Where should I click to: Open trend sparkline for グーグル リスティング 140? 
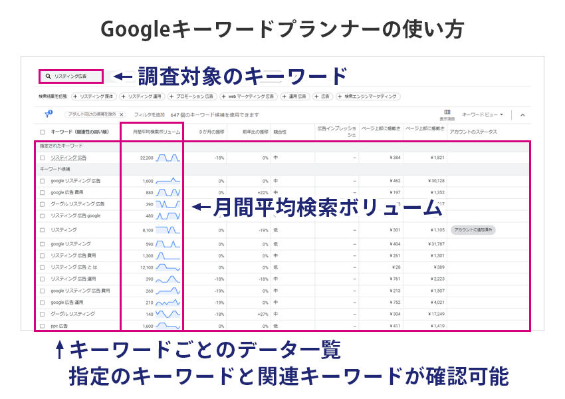[168, 314]
